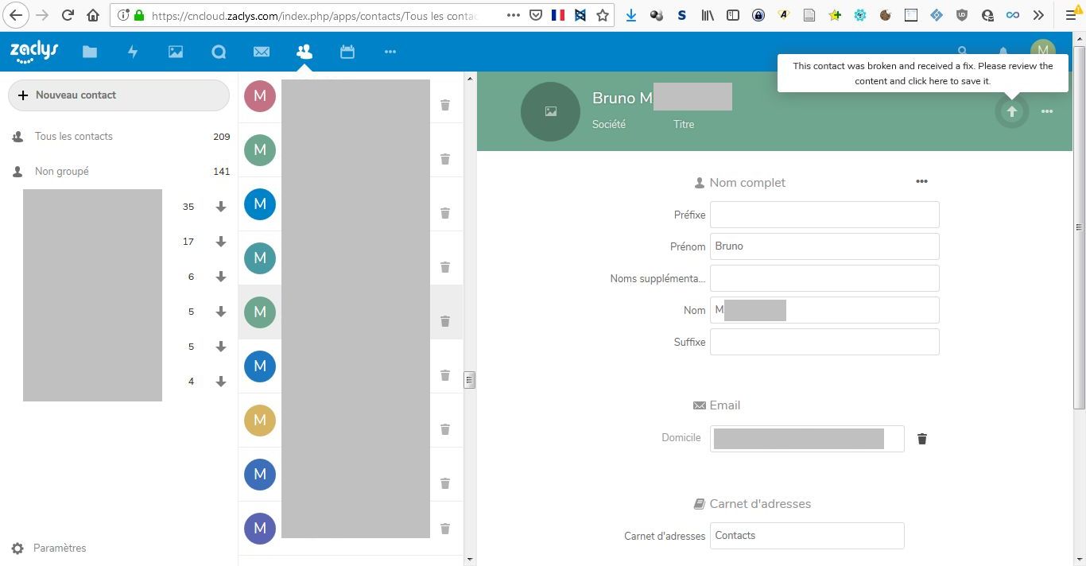Open the Files app icon
The width and height of the screenshot is (1086, 566).
[x=90, y=52]
